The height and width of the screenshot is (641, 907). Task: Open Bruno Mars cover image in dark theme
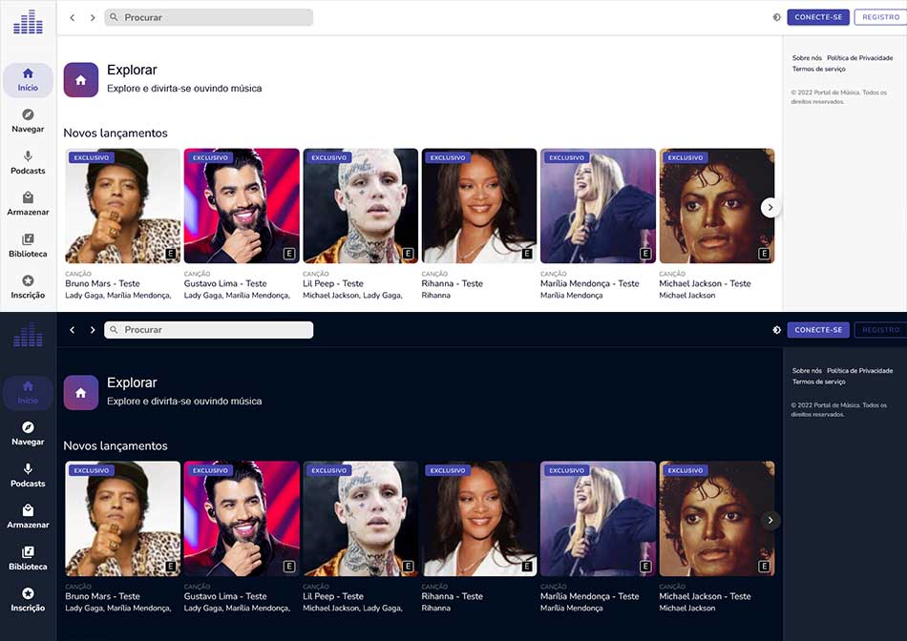click(x=122, y=519)
